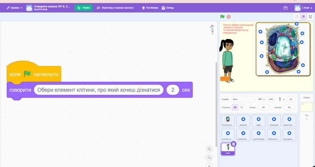Delete the Dani sprite with trash icon
This screenshot has width=315, height=167.
point(234,144)
